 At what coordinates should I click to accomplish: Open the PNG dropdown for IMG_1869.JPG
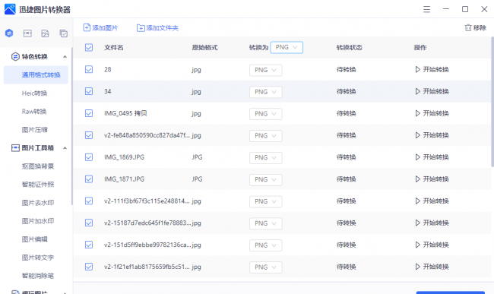point(265,157)
